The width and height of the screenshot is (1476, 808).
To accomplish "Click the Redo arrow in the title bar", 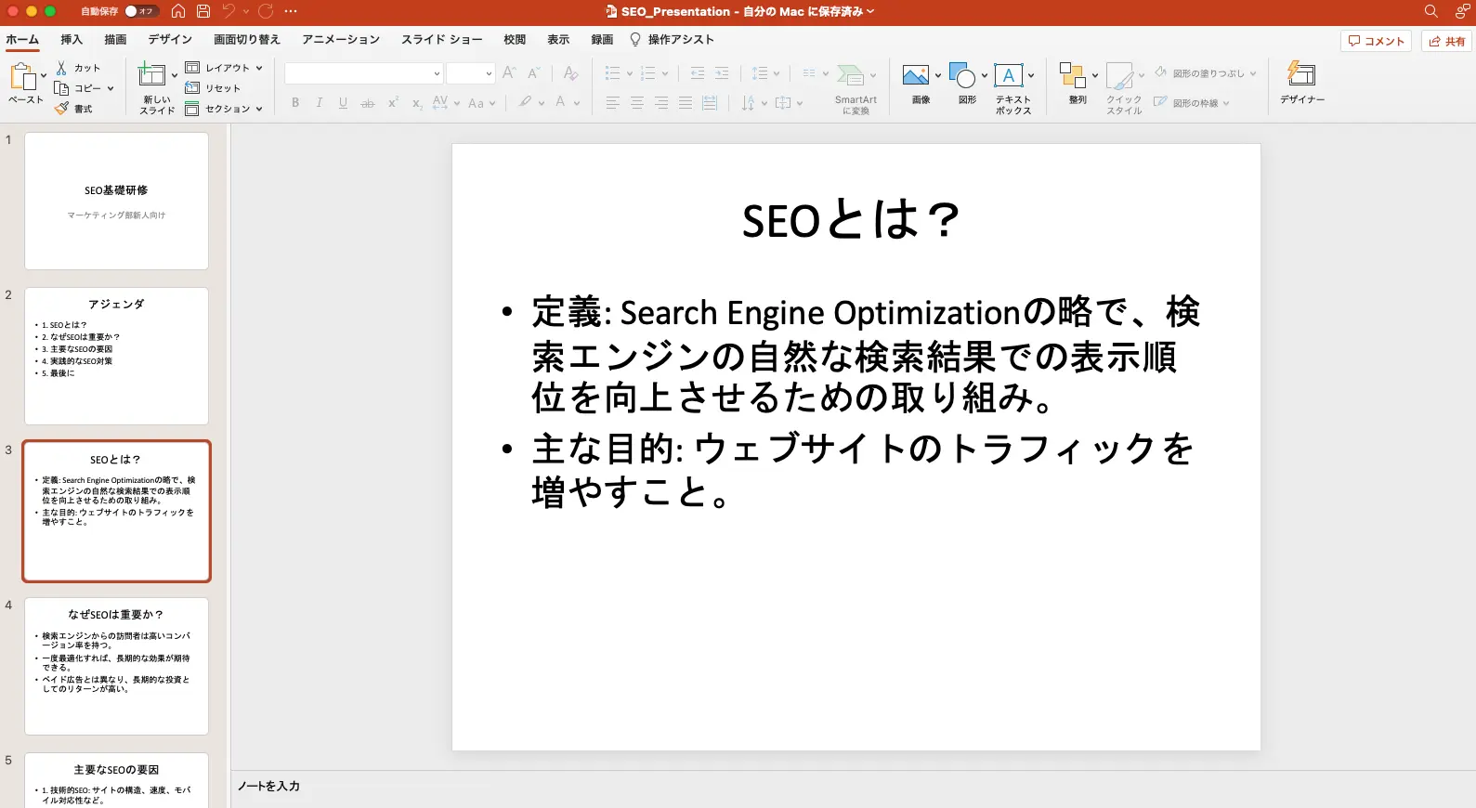I will click(x=266, y=11).
